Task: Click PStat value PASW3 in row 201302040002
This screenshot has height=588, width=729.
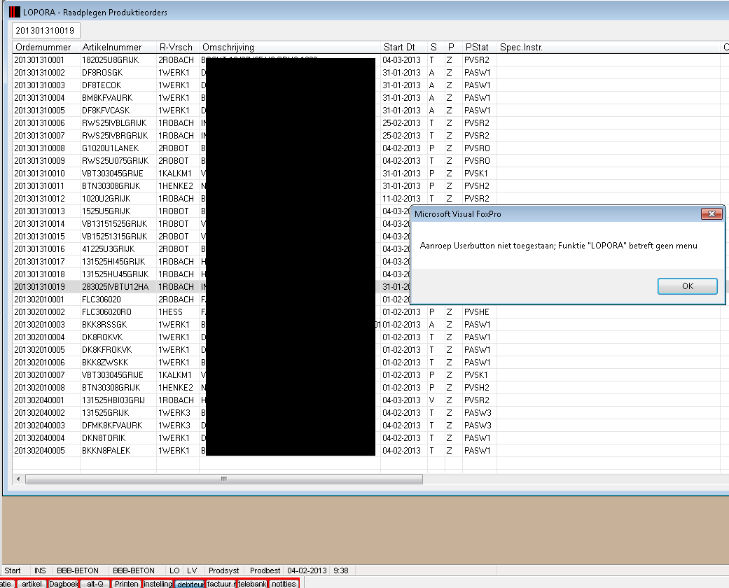Action: point(478,413)
